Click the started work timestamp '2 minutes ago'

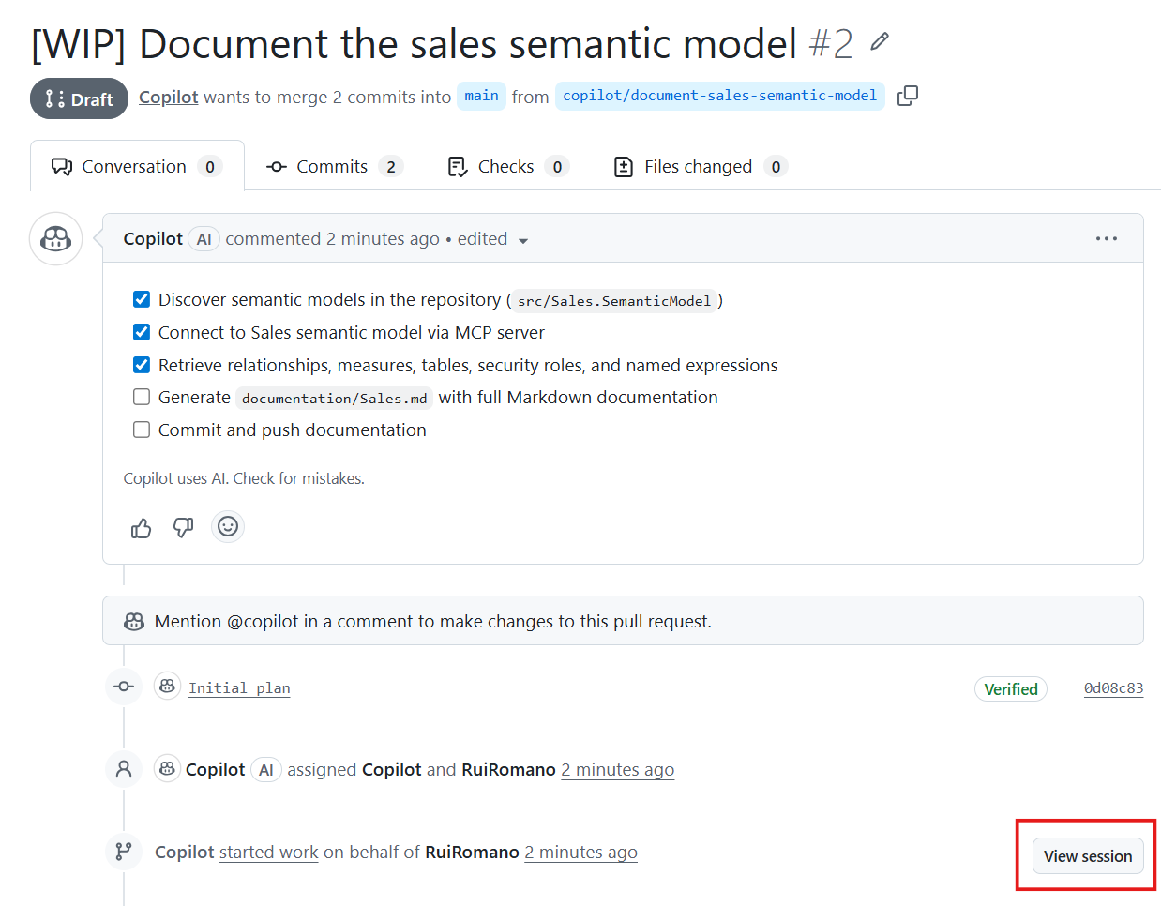click(x=580, y=852)
